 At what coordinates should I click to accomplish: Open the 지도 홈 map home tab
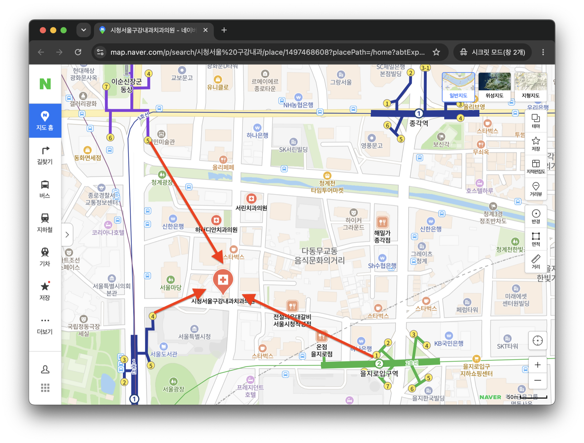point(45,121)
